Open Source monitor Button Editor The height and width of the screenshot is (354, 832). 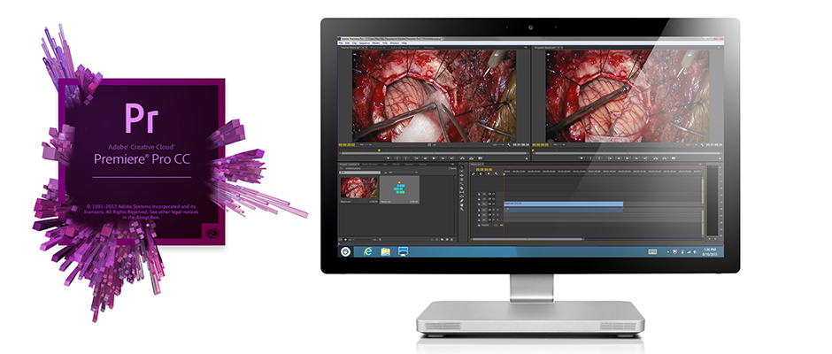pyautogui.click(x=527, y=158)
